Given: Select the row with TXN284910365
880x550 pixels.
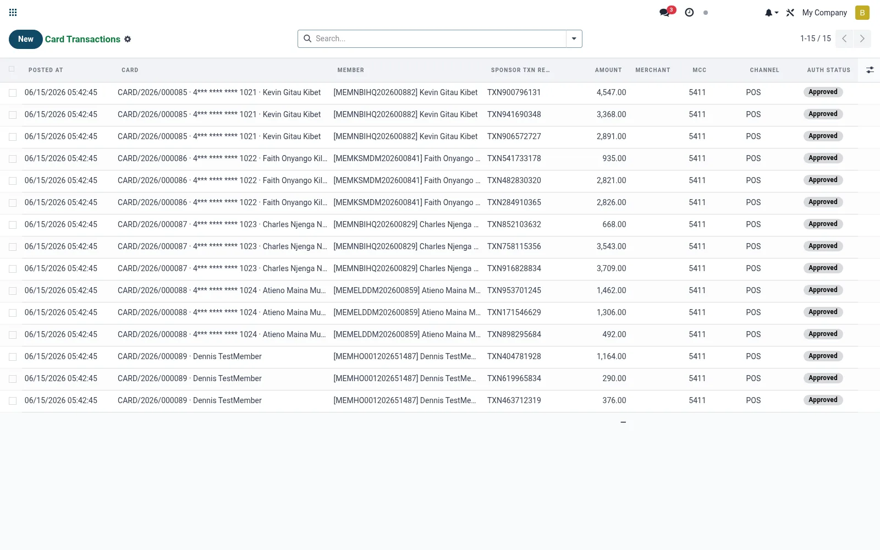Looking at the screenshot, I should (x=13, y=203).
